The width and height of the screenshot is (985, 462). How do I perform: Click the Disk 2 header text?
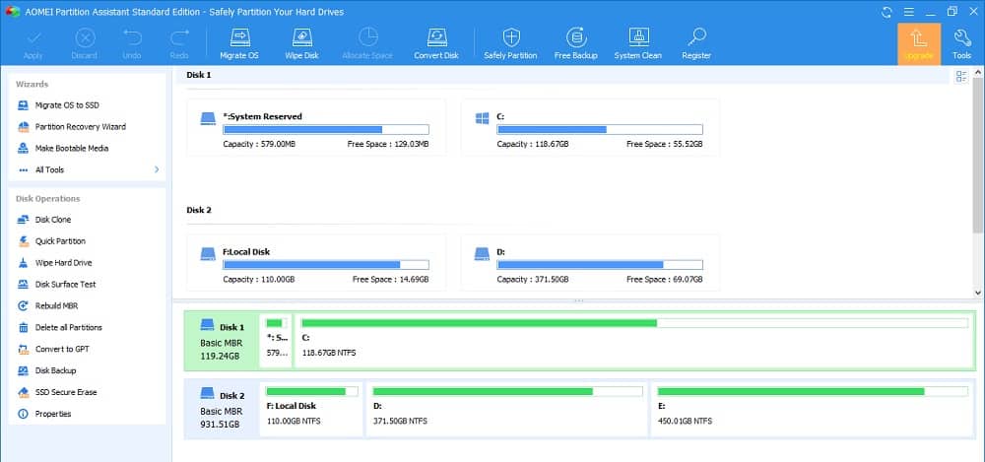point(199,210)
